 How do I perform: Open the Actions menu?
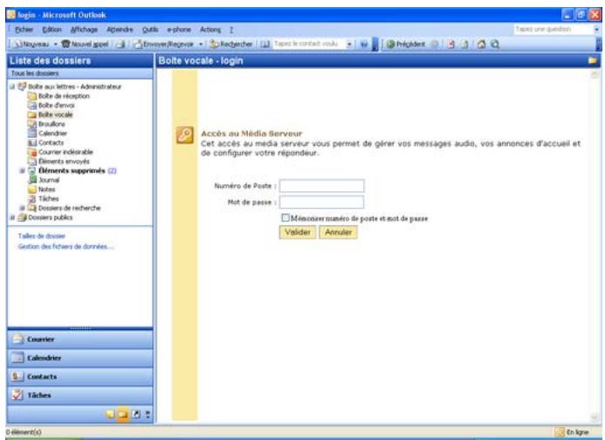click(x=210, y=30)
